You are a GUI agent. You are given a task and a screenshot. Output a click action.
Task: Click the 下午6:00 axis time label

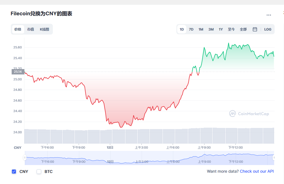point(47,147)
